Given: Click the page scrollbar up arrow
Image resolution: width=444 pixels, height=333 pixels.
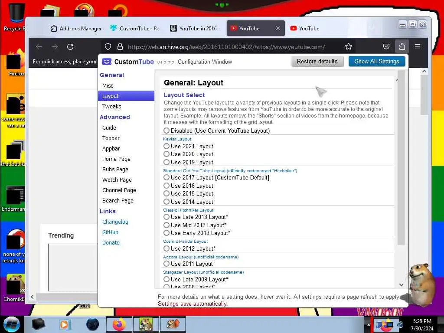Looking at the screenshot, I should click(424, 72).
